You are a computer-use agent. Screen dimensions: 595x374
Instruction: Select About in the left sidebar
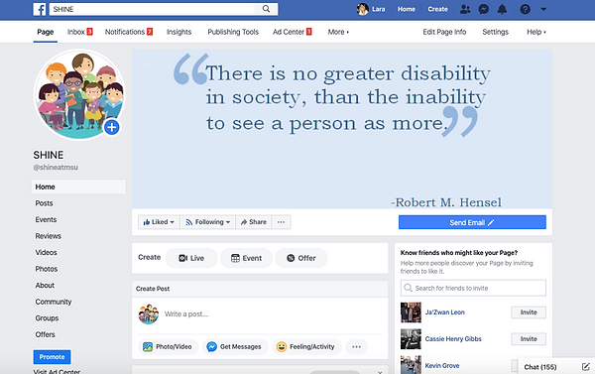click(x=45, y=285)
